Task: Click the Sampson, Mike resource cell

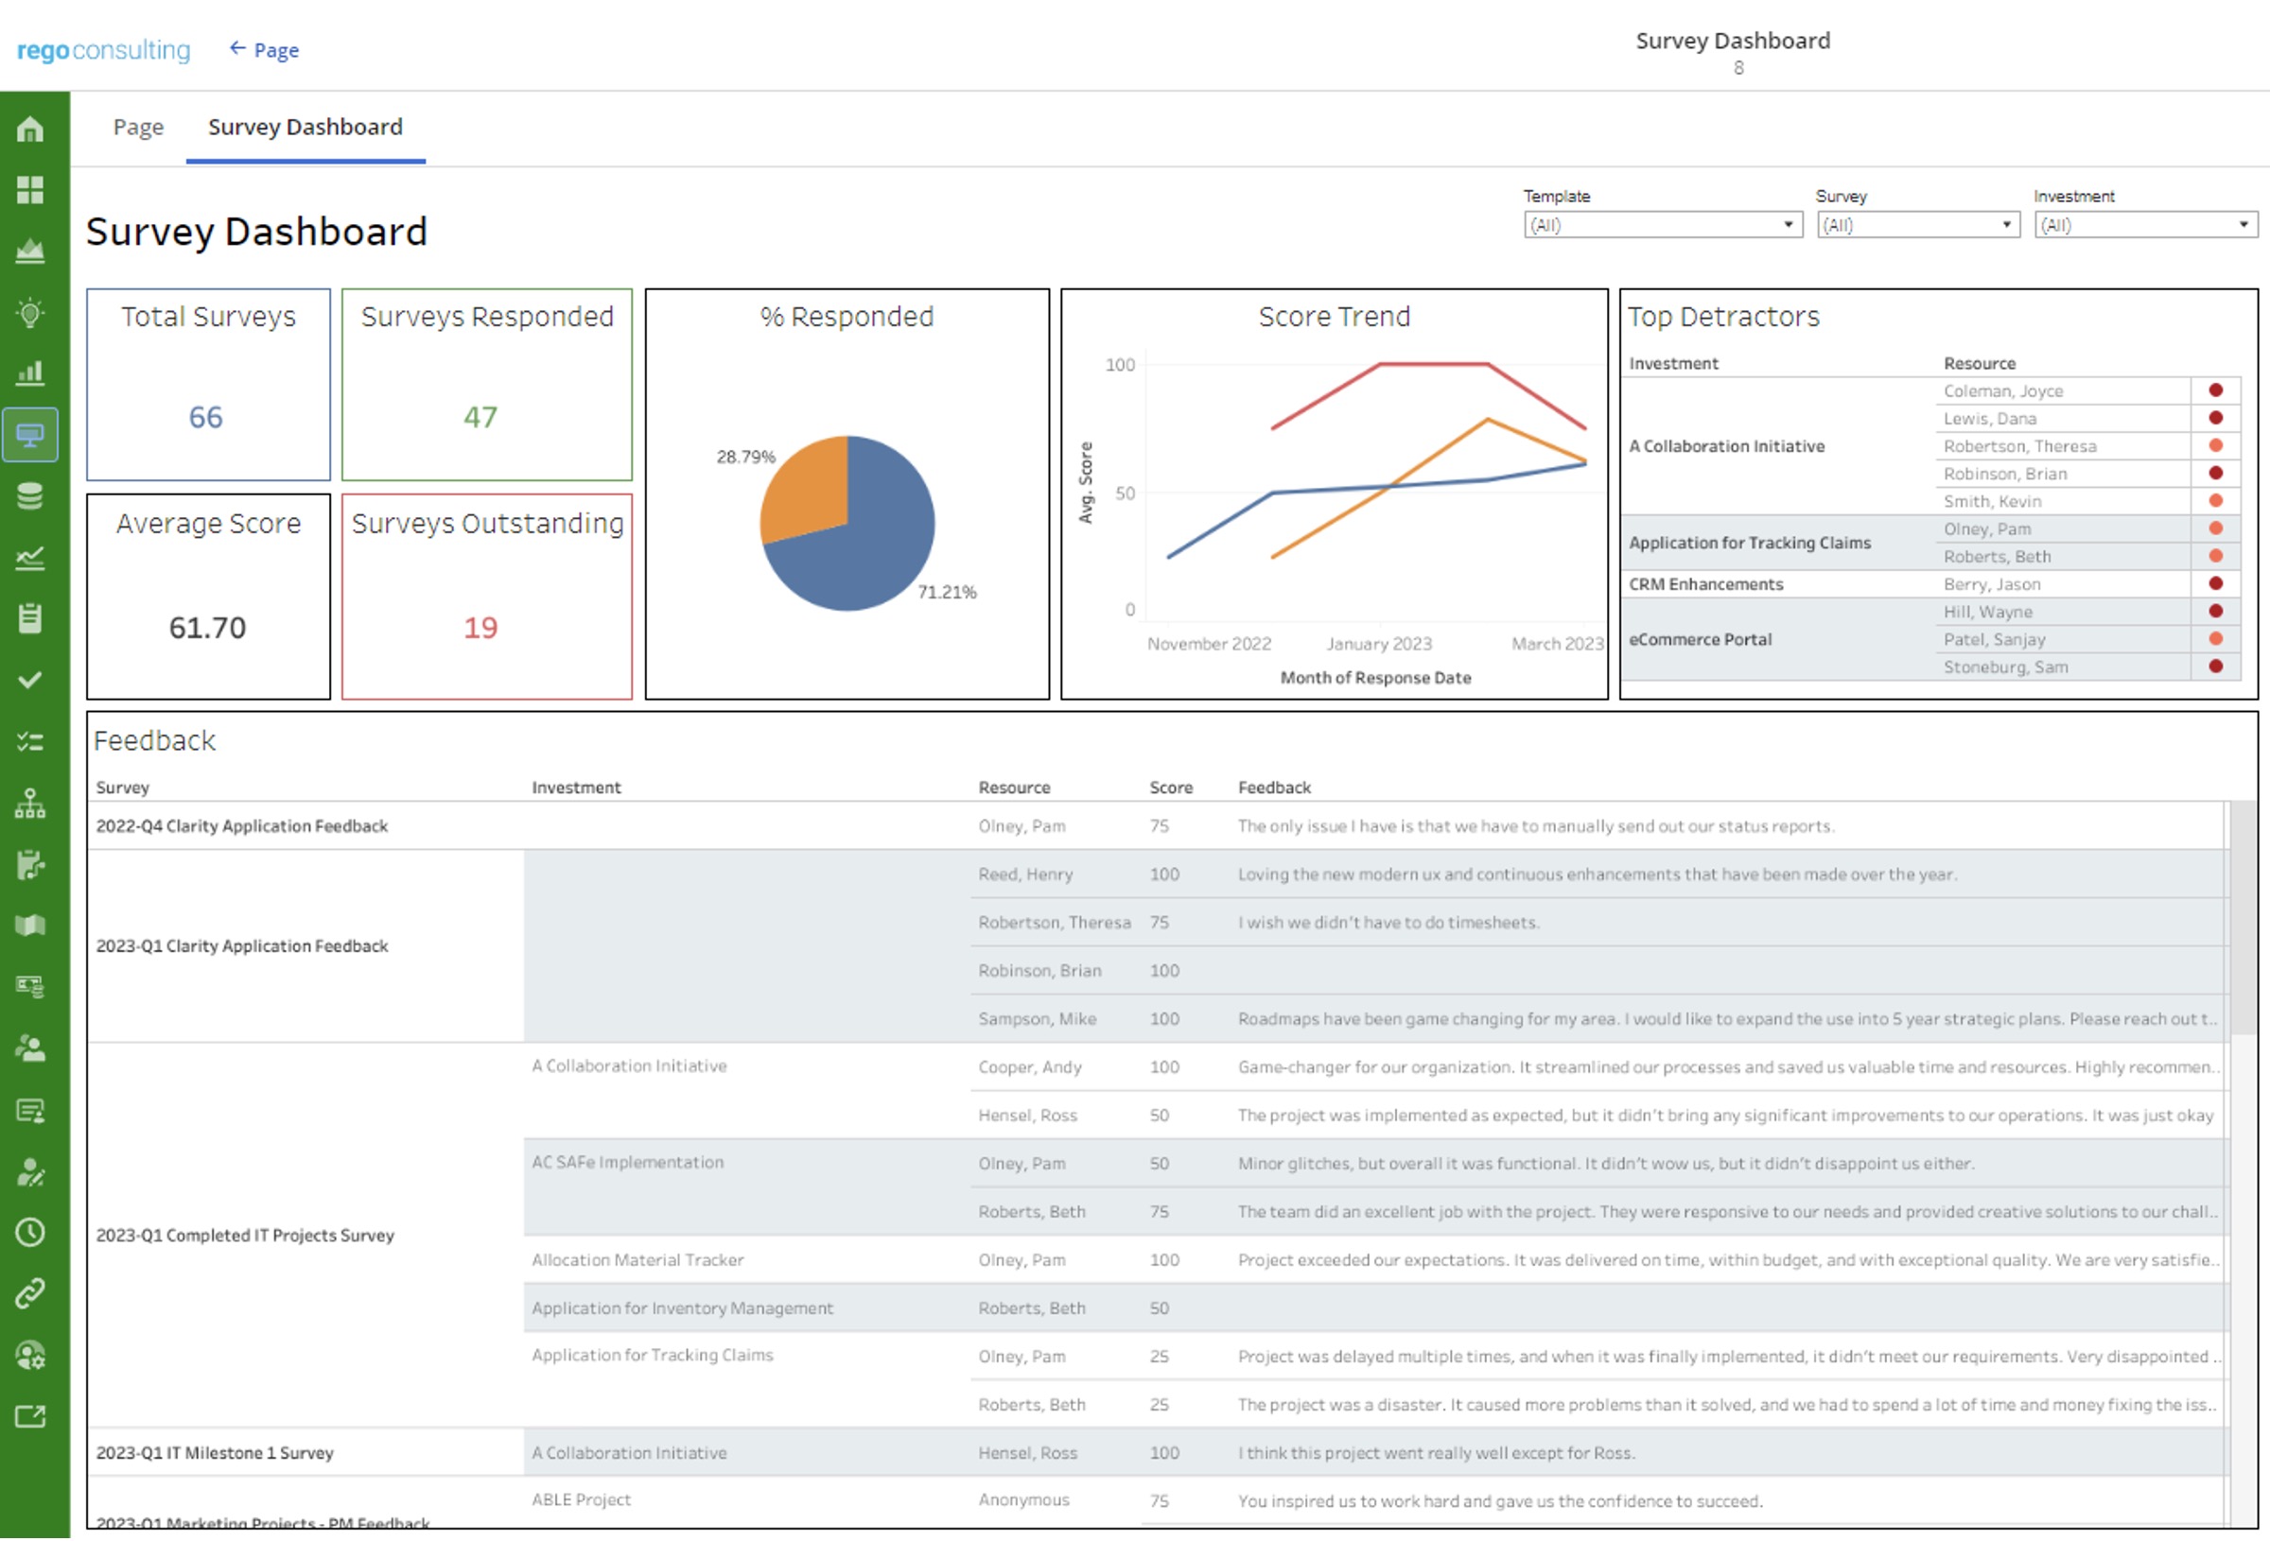Action: point(1039,1019)
